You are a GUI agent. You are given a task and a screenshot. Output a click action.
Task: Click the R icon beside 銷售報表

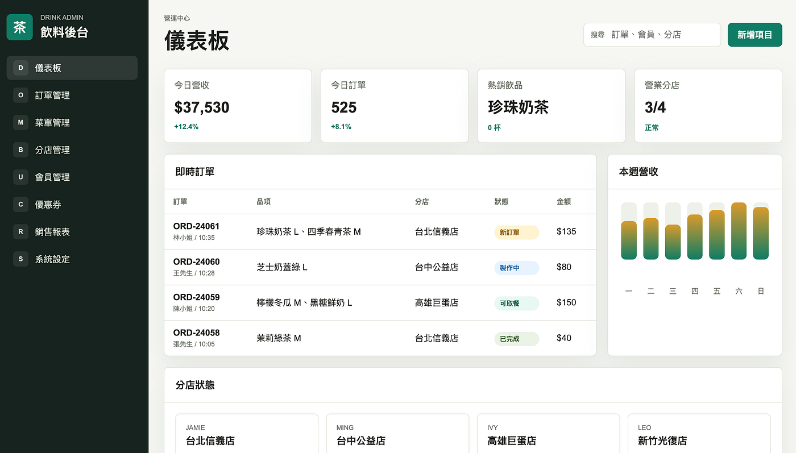click(x=20, y=232)
